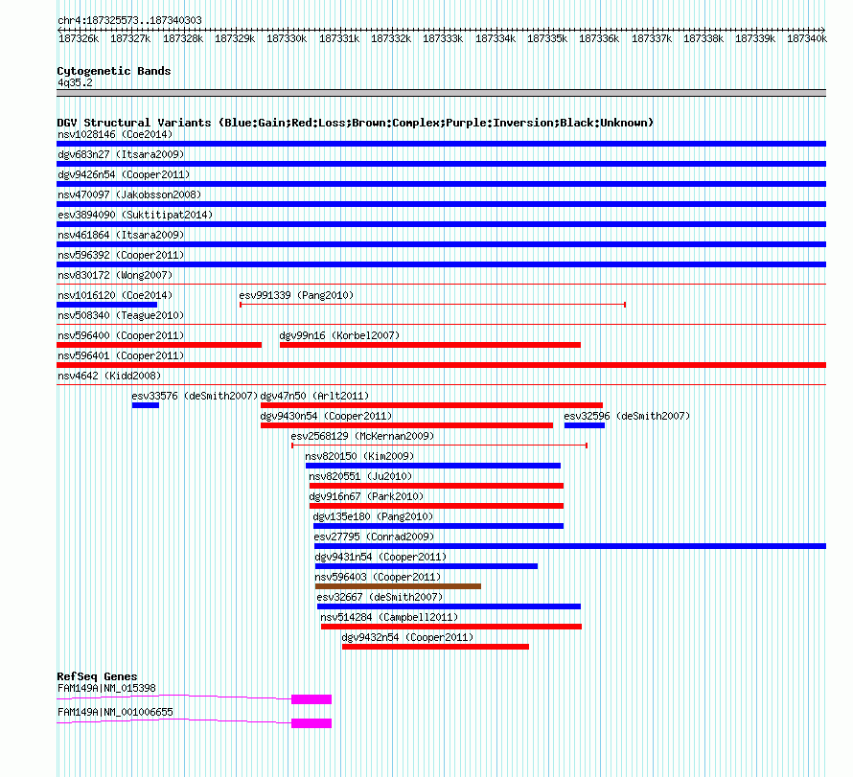Screen dimensions: 853x777
Task: Click the dgv99n16 (Korbel2007) label
Action: coord(339,335)
